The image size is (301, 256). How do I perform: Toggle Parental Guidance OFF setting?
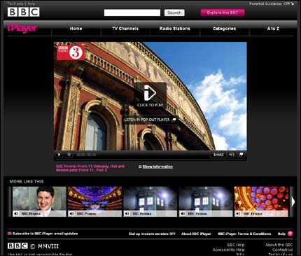272,3
